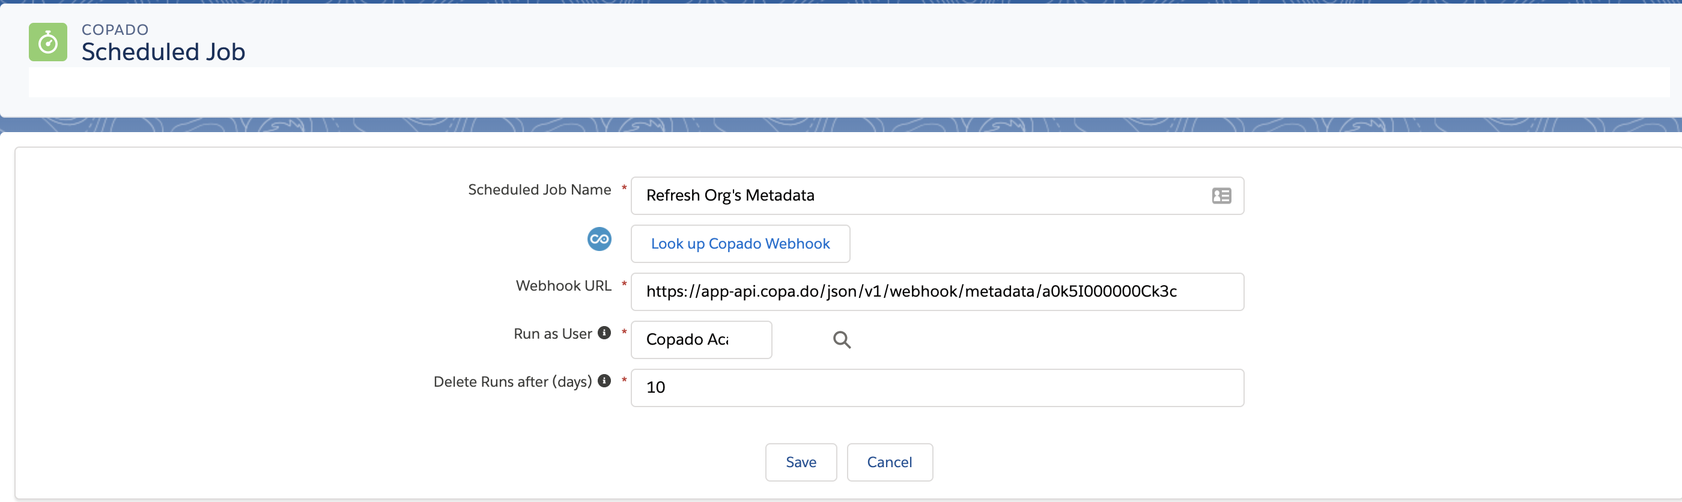Click info icon beside Delete Runs after (days)
This screenshot has width=1682, height=502.
pos(605,381)
